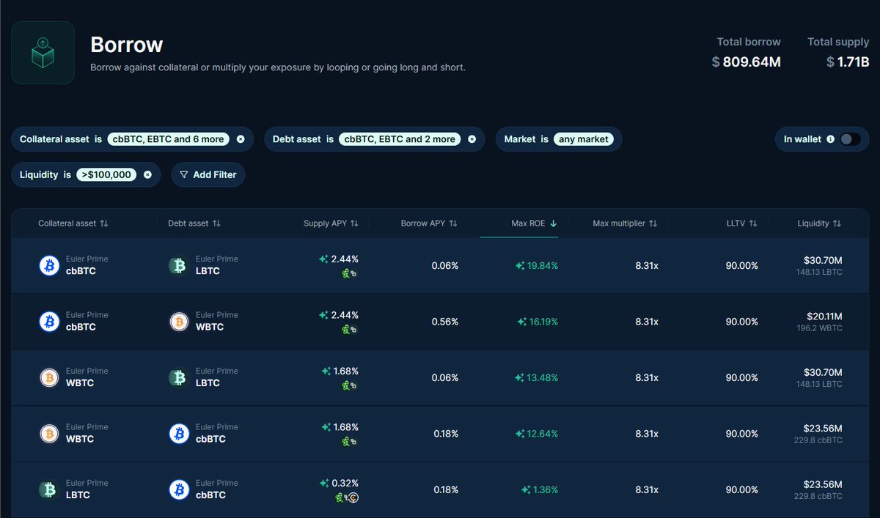Sort by Collateral asset column
This screenshot has height=518, width=880.
click(x=73, y=223)
